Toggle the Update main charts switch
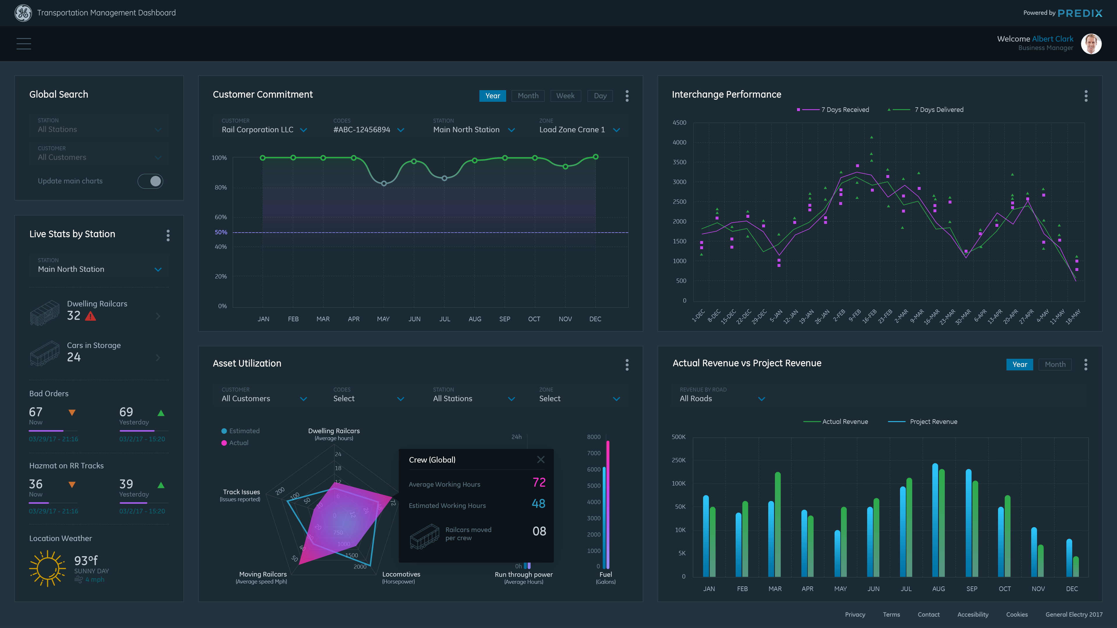This screenshot has height=628, width=1117. pyautogui.click(x=150, y=181)
